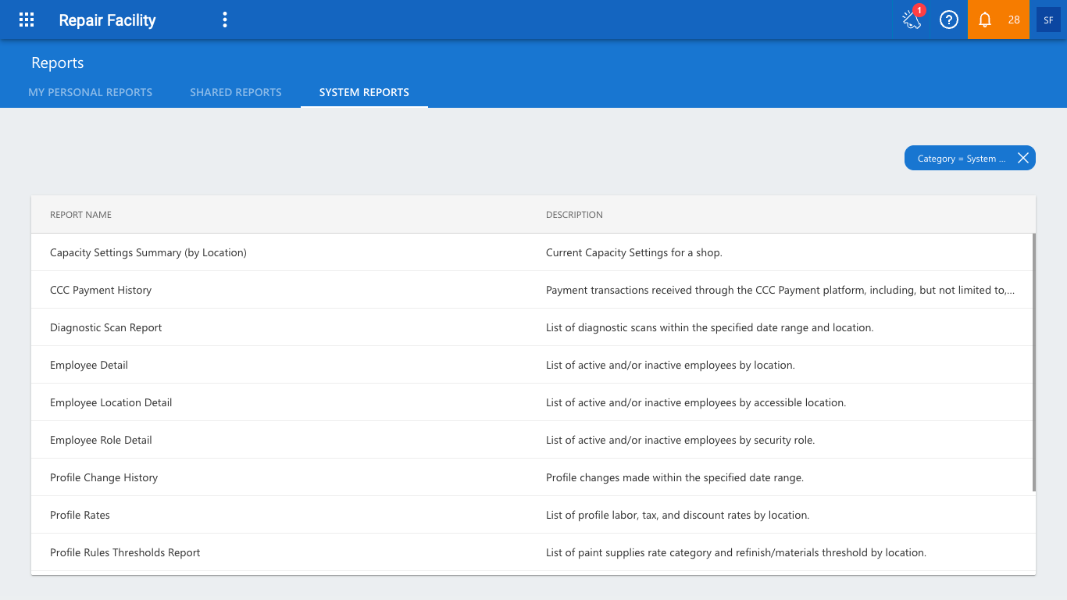This screenshot has height=600, width=1067.
Task: Switch to My Personal Reports tab
Action: (91, 92)
